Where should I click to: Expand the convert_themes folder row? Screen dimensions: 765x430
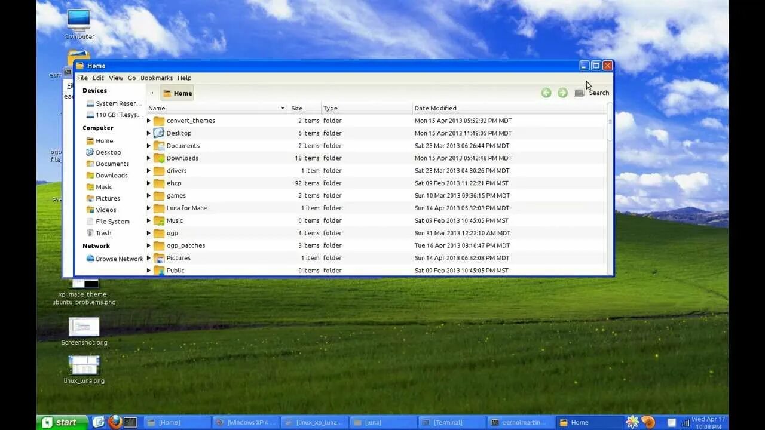coord(149,121)
